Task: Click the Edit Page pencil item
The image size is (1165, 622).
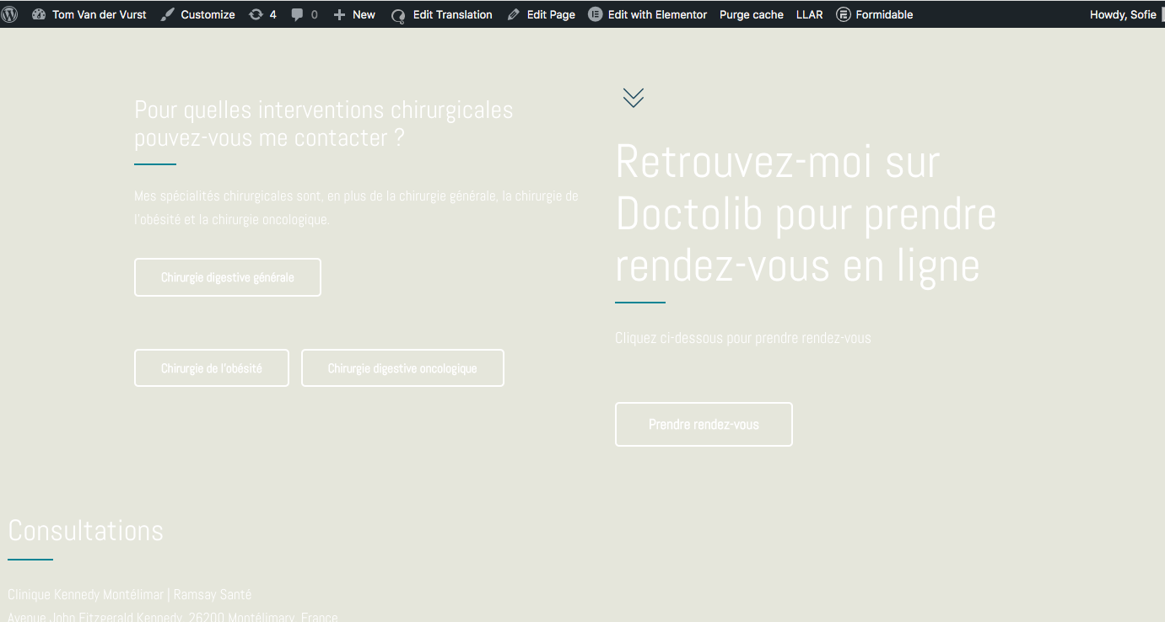Action: [x=542, y=14]
